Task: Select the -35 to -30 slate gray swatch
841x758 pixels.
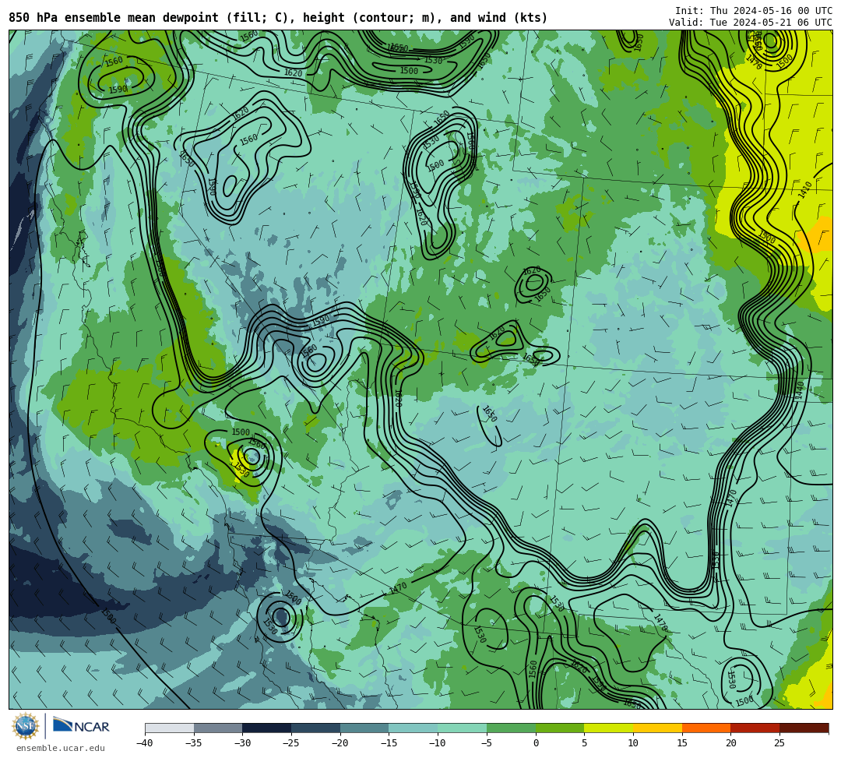Action: click(x=218, y=728)
